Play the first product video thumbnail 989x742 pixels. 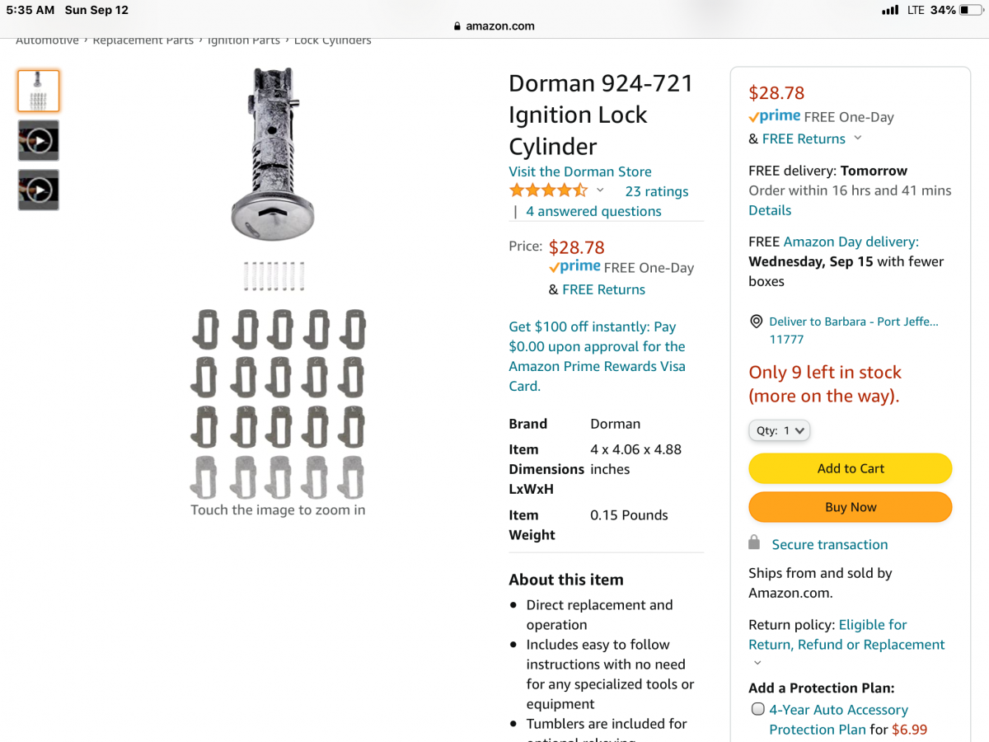click(37, 140)
